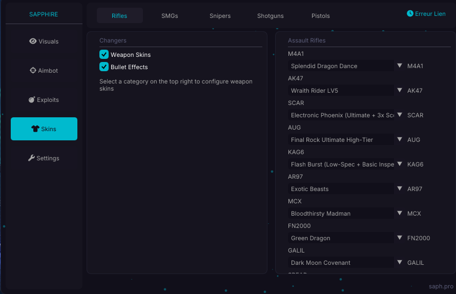Image resolution: width=456 pixels, height=294 pixels.
Task: Click the crosshair icon beside Aimbot
Action: pyautogui.click(x=33, y=70)
